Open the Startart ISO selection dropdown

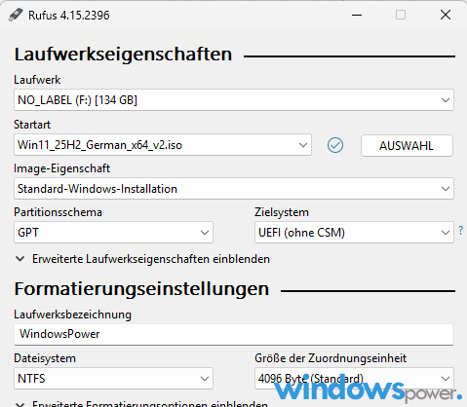163,145
